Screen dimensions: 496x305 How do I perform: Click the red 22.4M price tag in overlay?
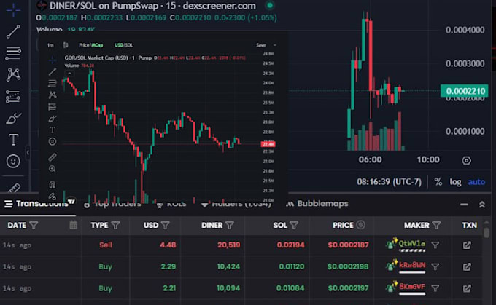point(268,144)
